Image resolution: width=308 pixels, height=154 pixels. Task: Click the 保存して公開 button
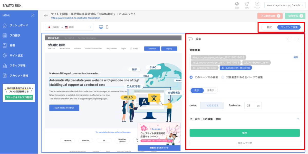click(x=245, y=143)
